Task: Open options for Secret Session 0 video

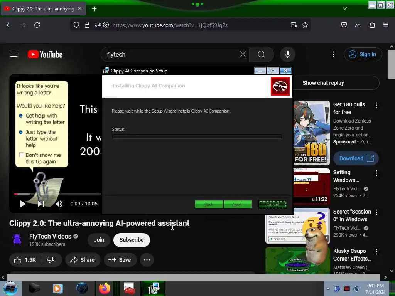Action: coord(376,212)
